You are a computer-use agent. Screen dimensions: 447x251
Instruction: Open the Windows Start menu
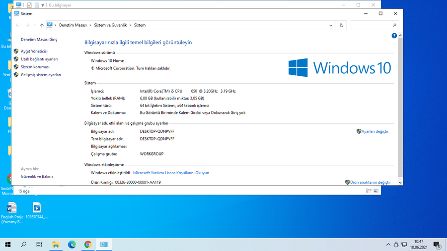(x=8, y=245)
